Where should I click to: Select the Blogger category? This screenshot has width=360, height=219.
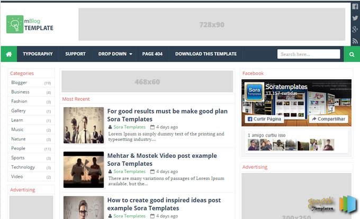pyautogui.click(x=19, y=83)
